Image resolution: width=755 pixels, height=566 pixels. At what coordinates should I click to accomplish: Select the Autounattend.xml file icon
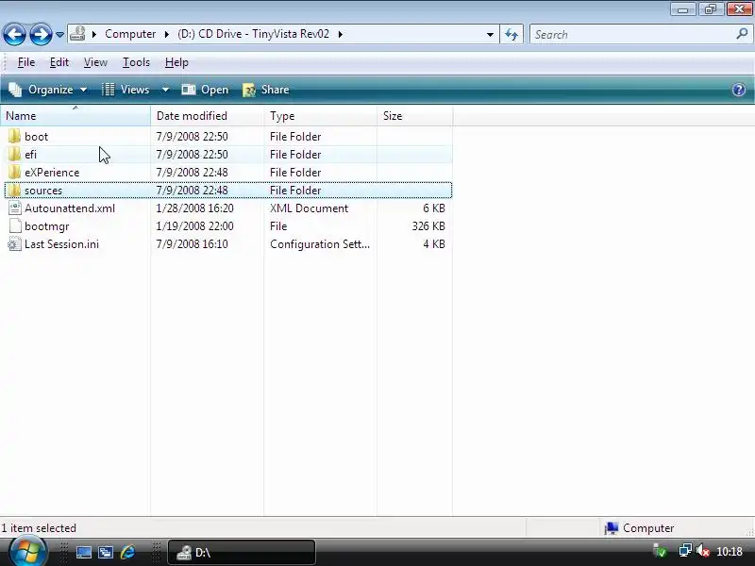pyautogui.click(x=14, y=208)
